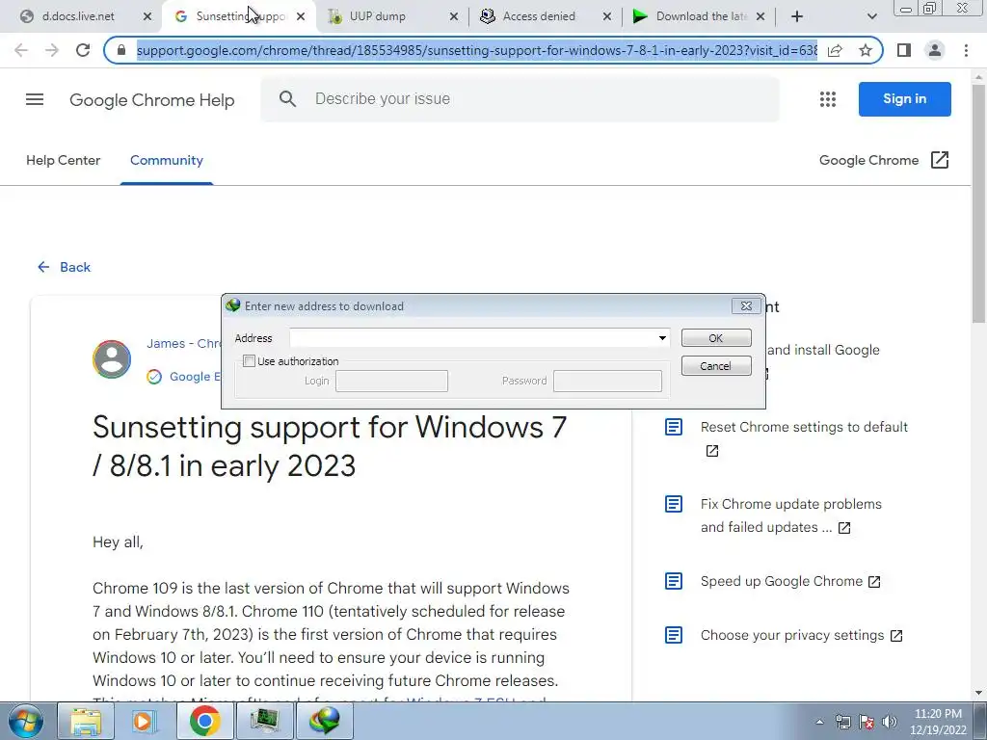Open the Help Center tab

(x=63, y=161)
